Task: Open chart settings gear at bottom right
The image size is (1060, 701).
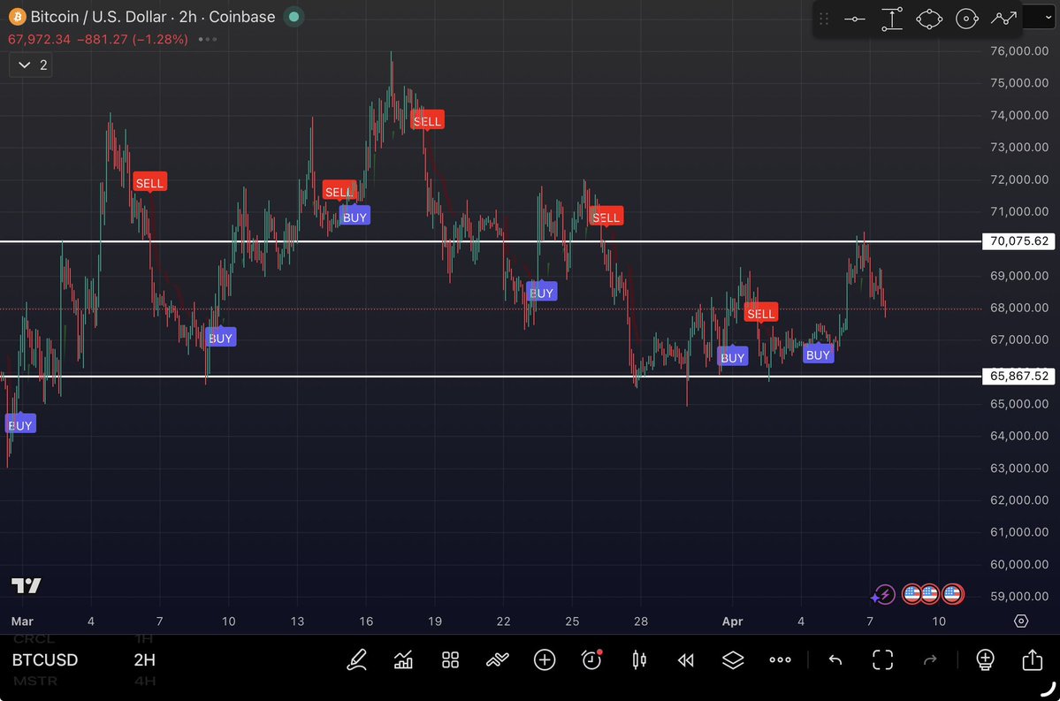Action: 1021,621
